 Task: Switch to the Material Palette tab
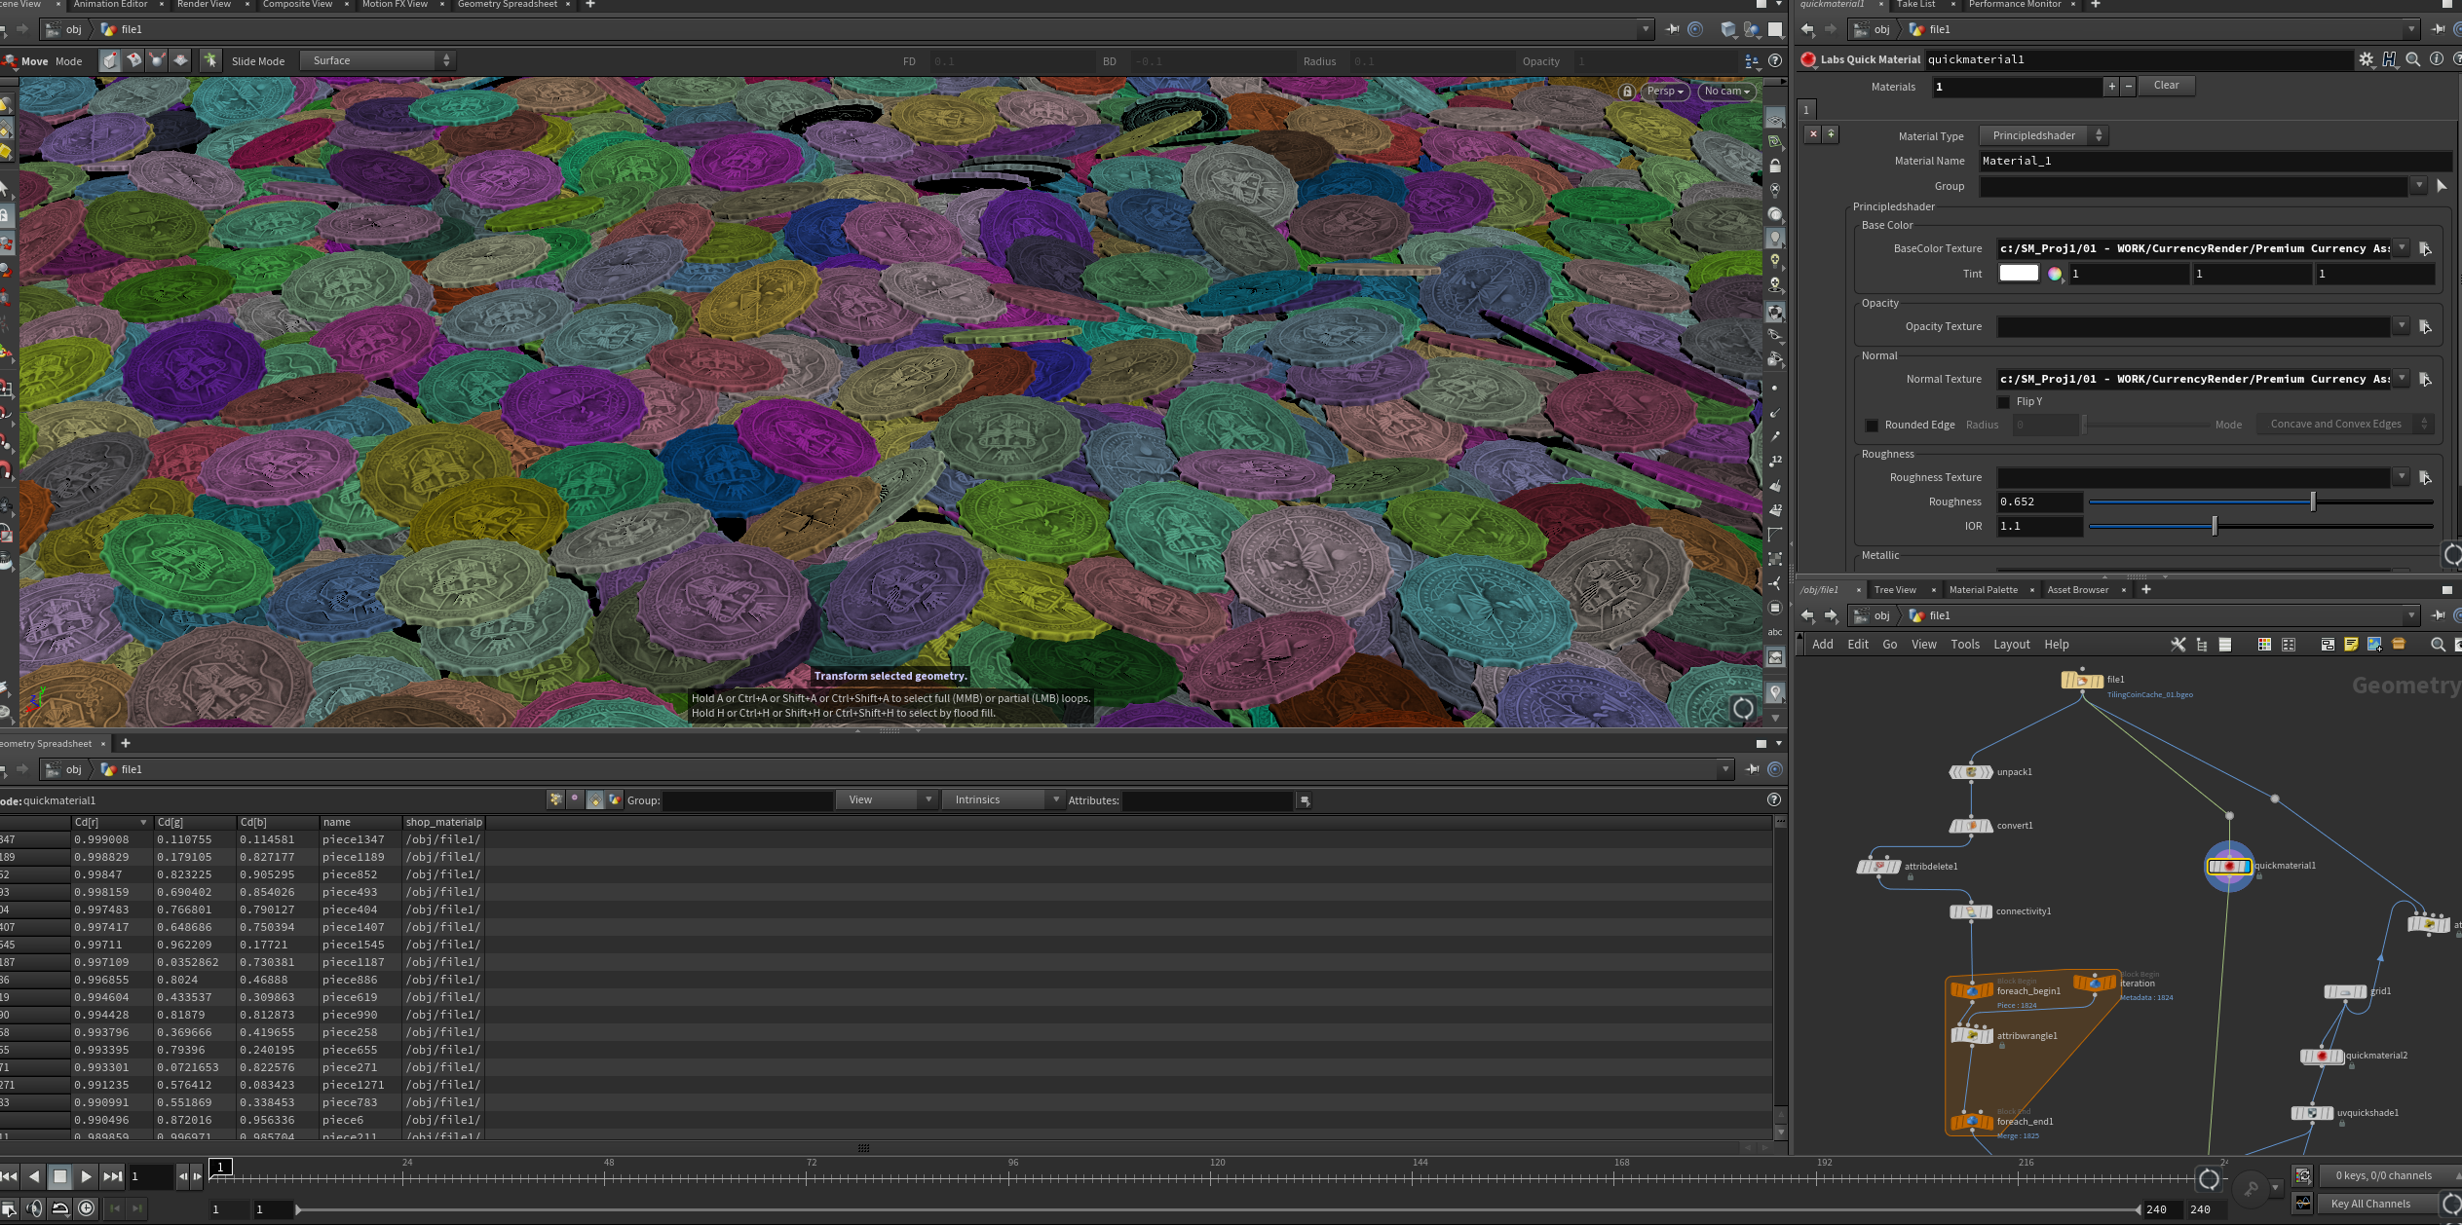point(1983,590)
